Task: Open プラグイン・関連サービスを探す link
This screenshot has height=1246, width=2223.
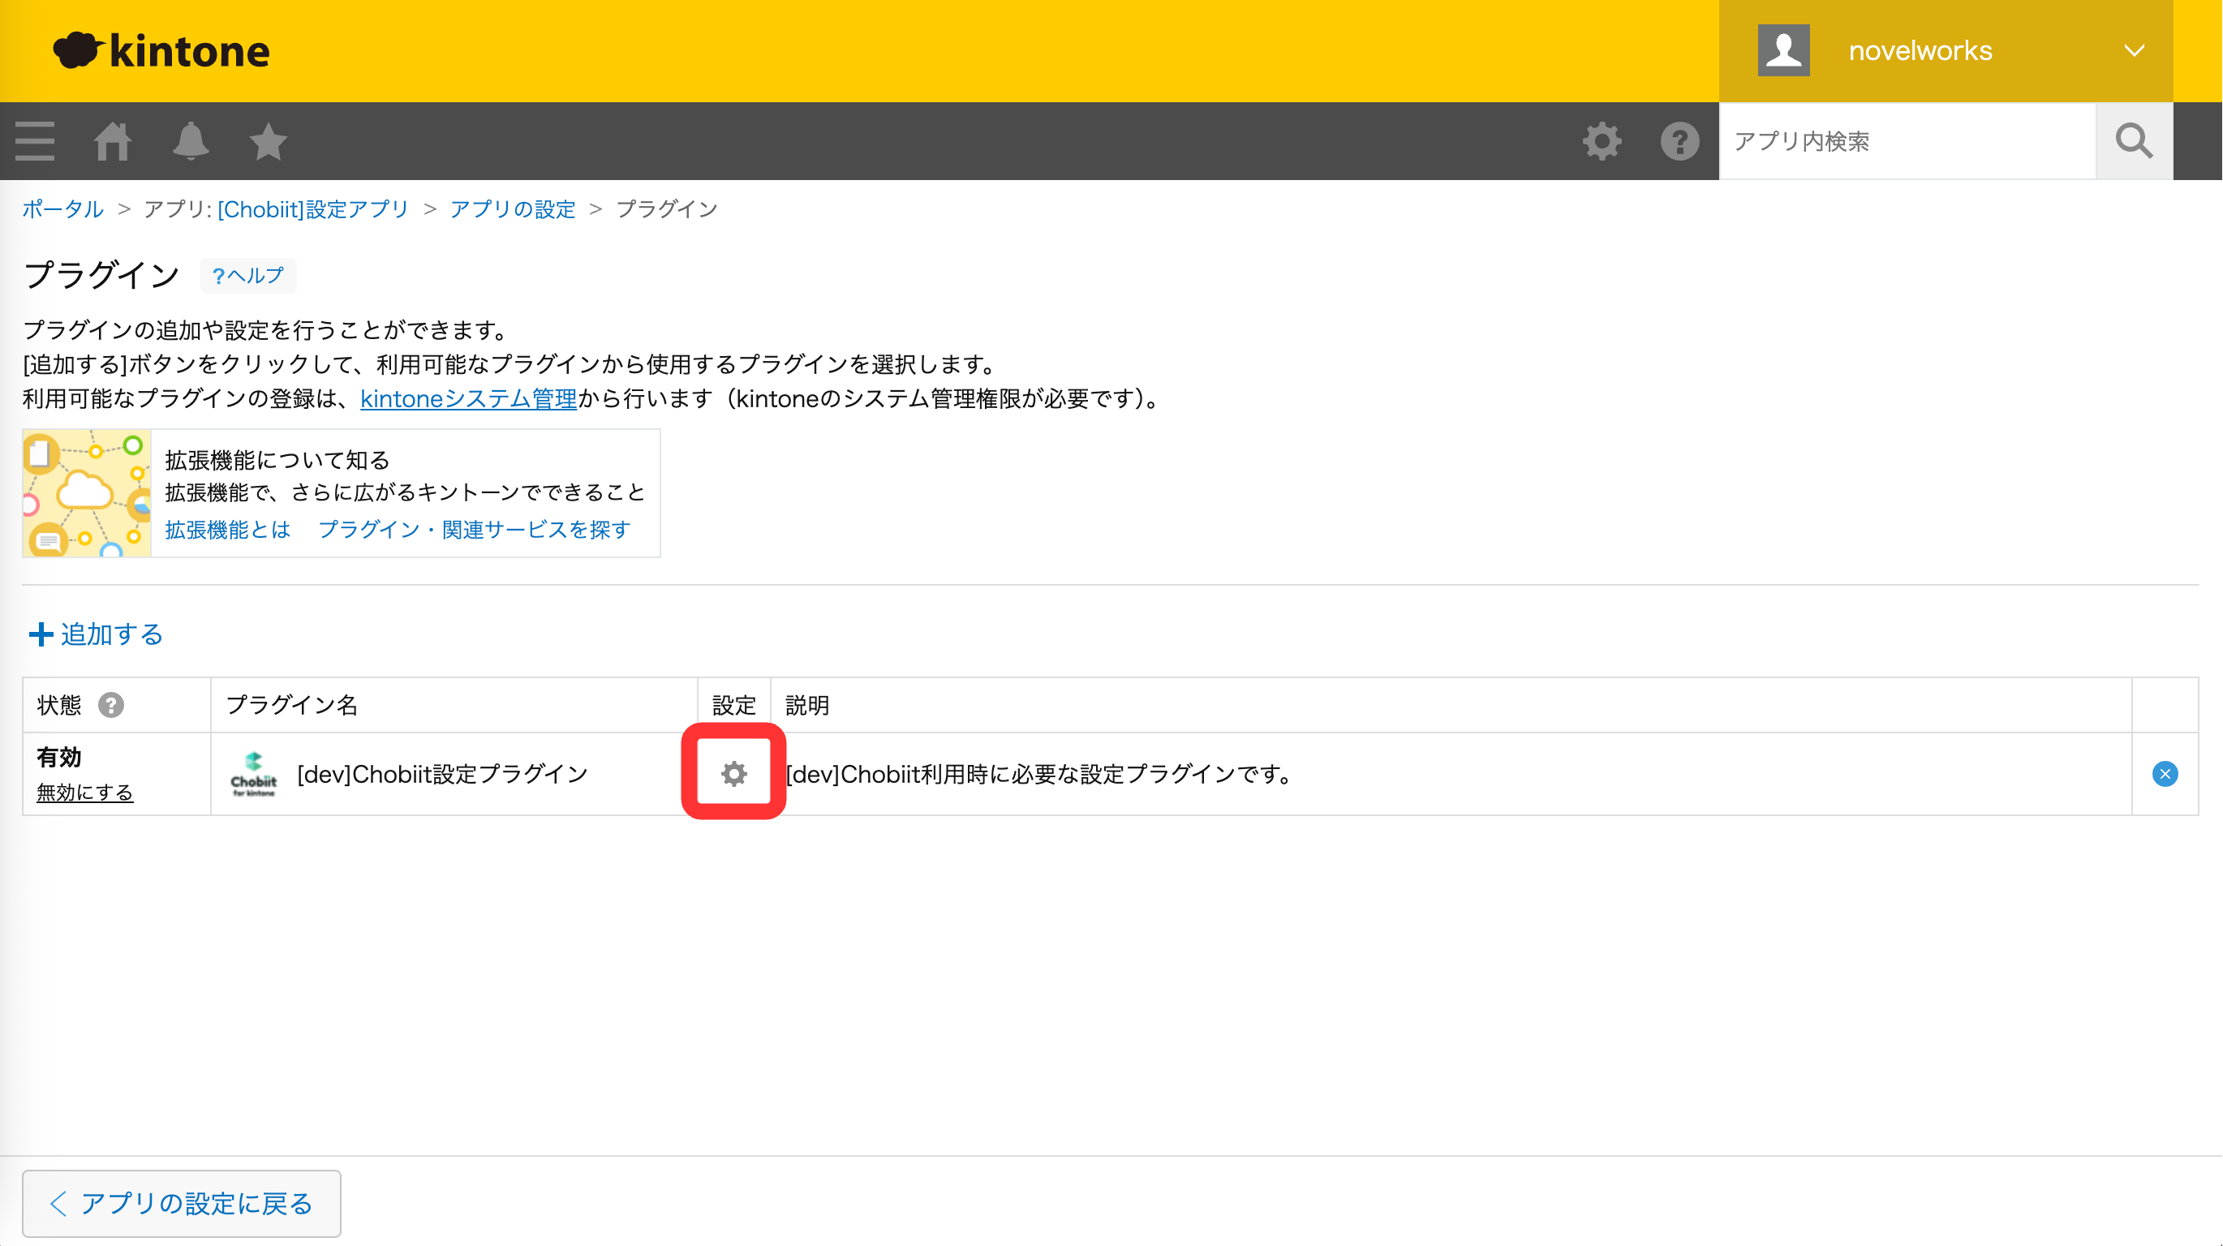Action: (475, 530)
